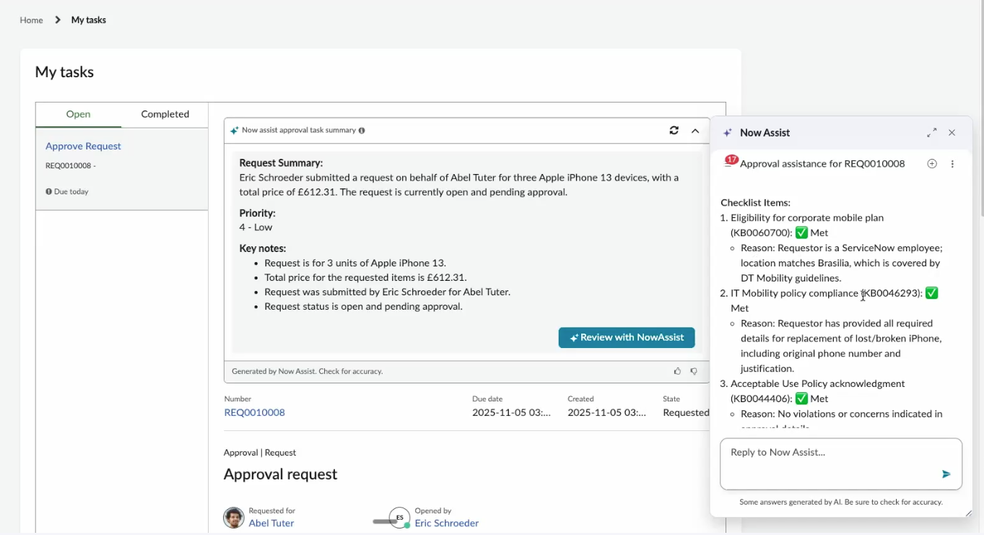
Task: Refresh the Now Assist approval task summary
Action: tap(674, 131)
